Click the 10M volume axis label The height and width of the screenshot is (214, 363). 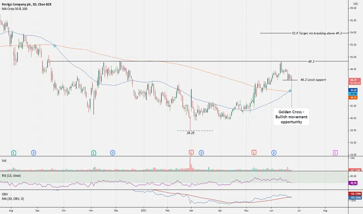[352, 158]
